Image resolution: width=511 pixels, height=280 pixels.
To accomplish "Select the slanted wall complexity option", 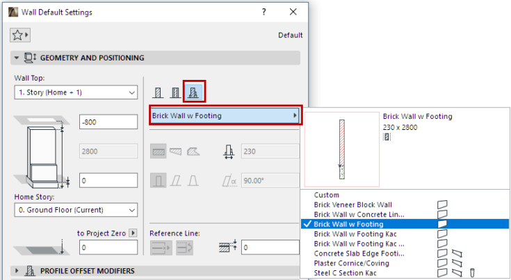I will (x=175, y=182).
